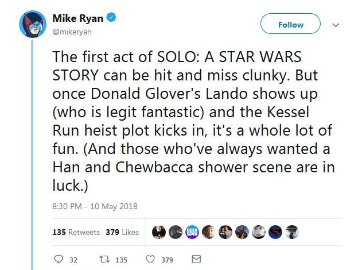Open the Mike Ryan display name link

point(78,18)
